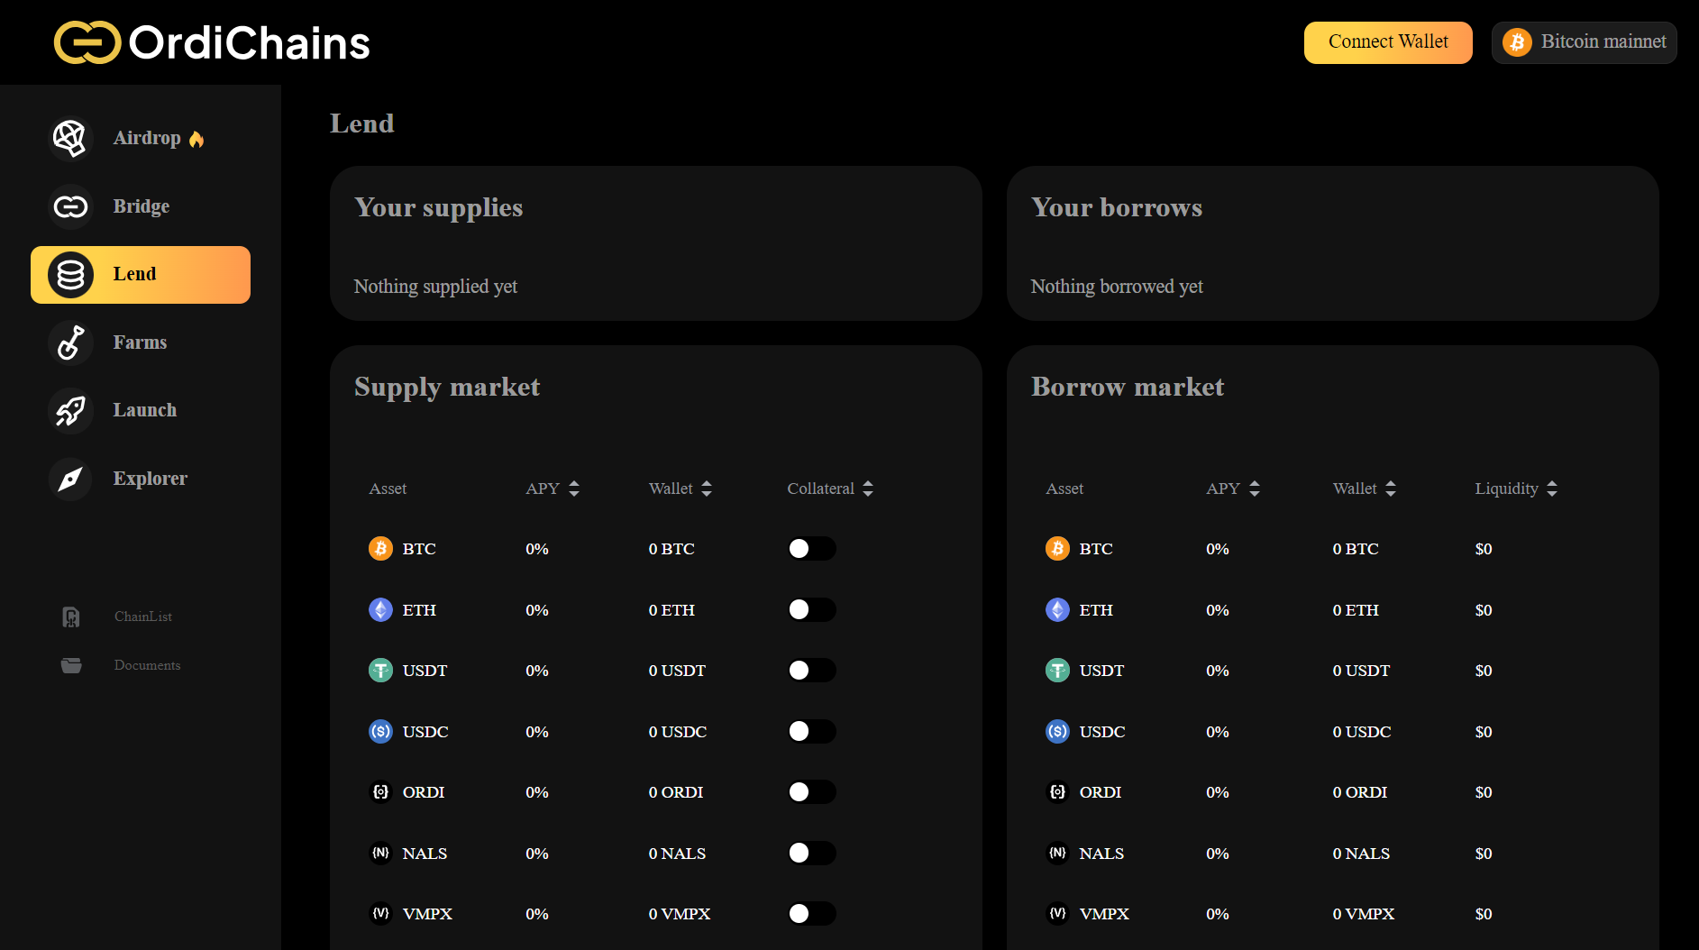Viewport: 1699px width, 950px height.
Task: Enable BTC collateral toggle
Action: [811, 548]
